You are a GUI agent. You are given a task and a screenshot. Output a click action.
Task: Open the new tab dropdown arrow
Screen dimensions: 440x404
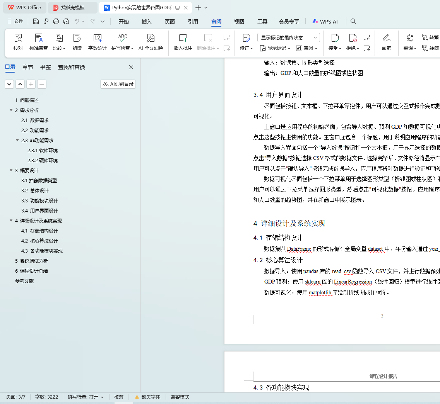206,8
